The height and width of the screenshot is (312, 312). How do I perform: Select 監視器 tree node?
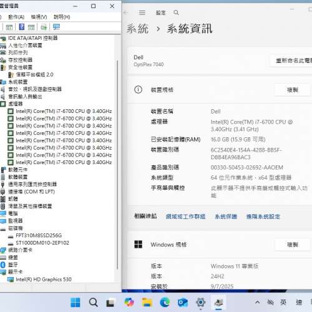pyautogui.click(x=16, y=221)
